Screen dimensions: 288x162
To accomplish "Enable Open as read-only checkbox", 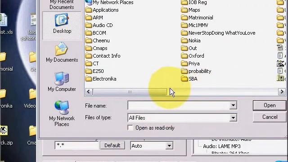I will click(130, 128).
